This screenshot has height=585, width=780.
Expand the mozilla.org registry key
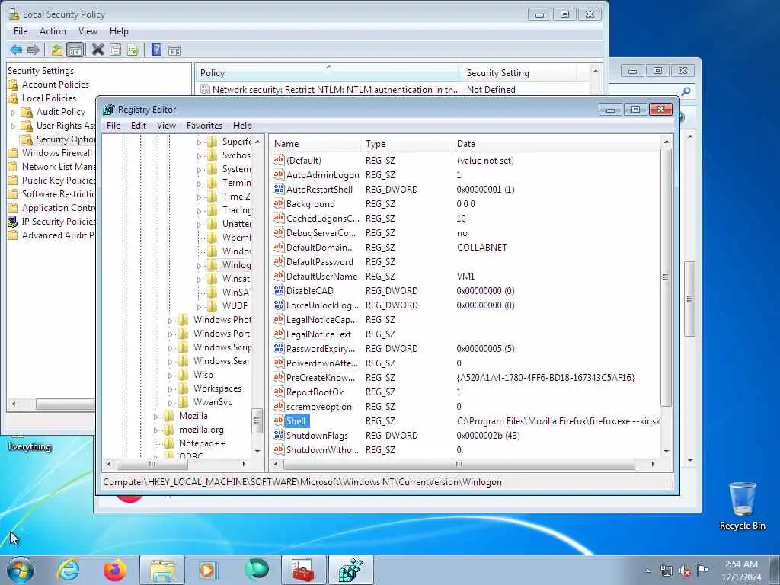[155, 430]
